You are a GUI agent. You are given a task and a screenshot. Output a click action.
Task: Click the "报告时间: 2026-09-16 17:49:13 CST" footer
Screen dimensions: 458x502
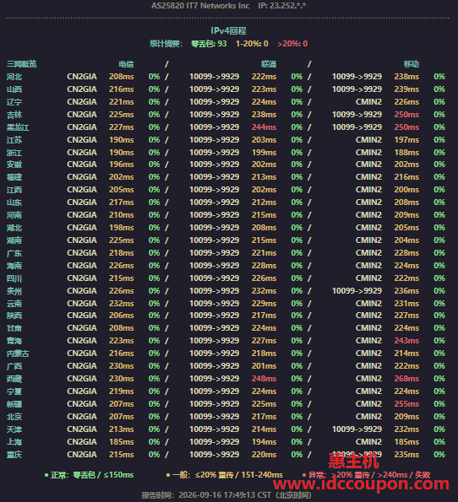point(226,495)
